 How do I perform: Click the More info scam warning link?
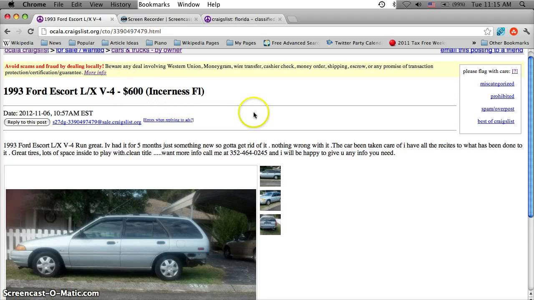[95, 72]
